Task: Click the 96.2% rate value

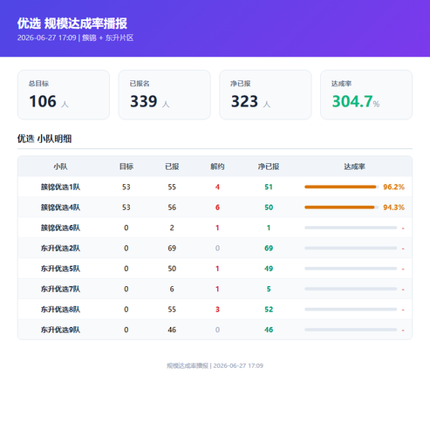Action: coord(393,187)
